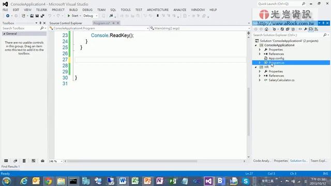The image size is (331, 186).
Task: Click the Toolbox pin auto-hide icon
Action: 40,23
